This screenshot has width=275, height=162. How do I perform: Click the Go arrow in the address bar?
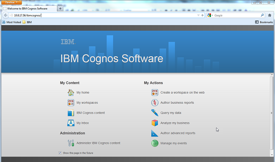202,15
